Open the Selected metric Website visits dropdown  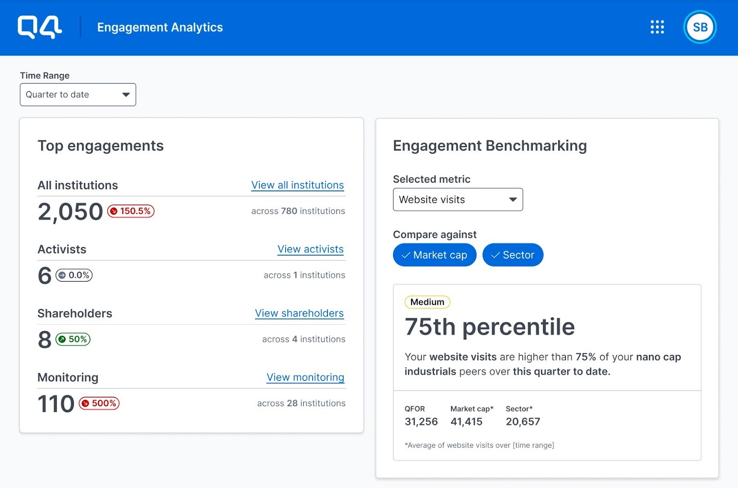coord(458,199)
